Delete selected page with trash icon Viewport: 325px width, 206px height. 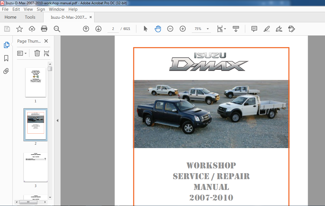point(37,53)
